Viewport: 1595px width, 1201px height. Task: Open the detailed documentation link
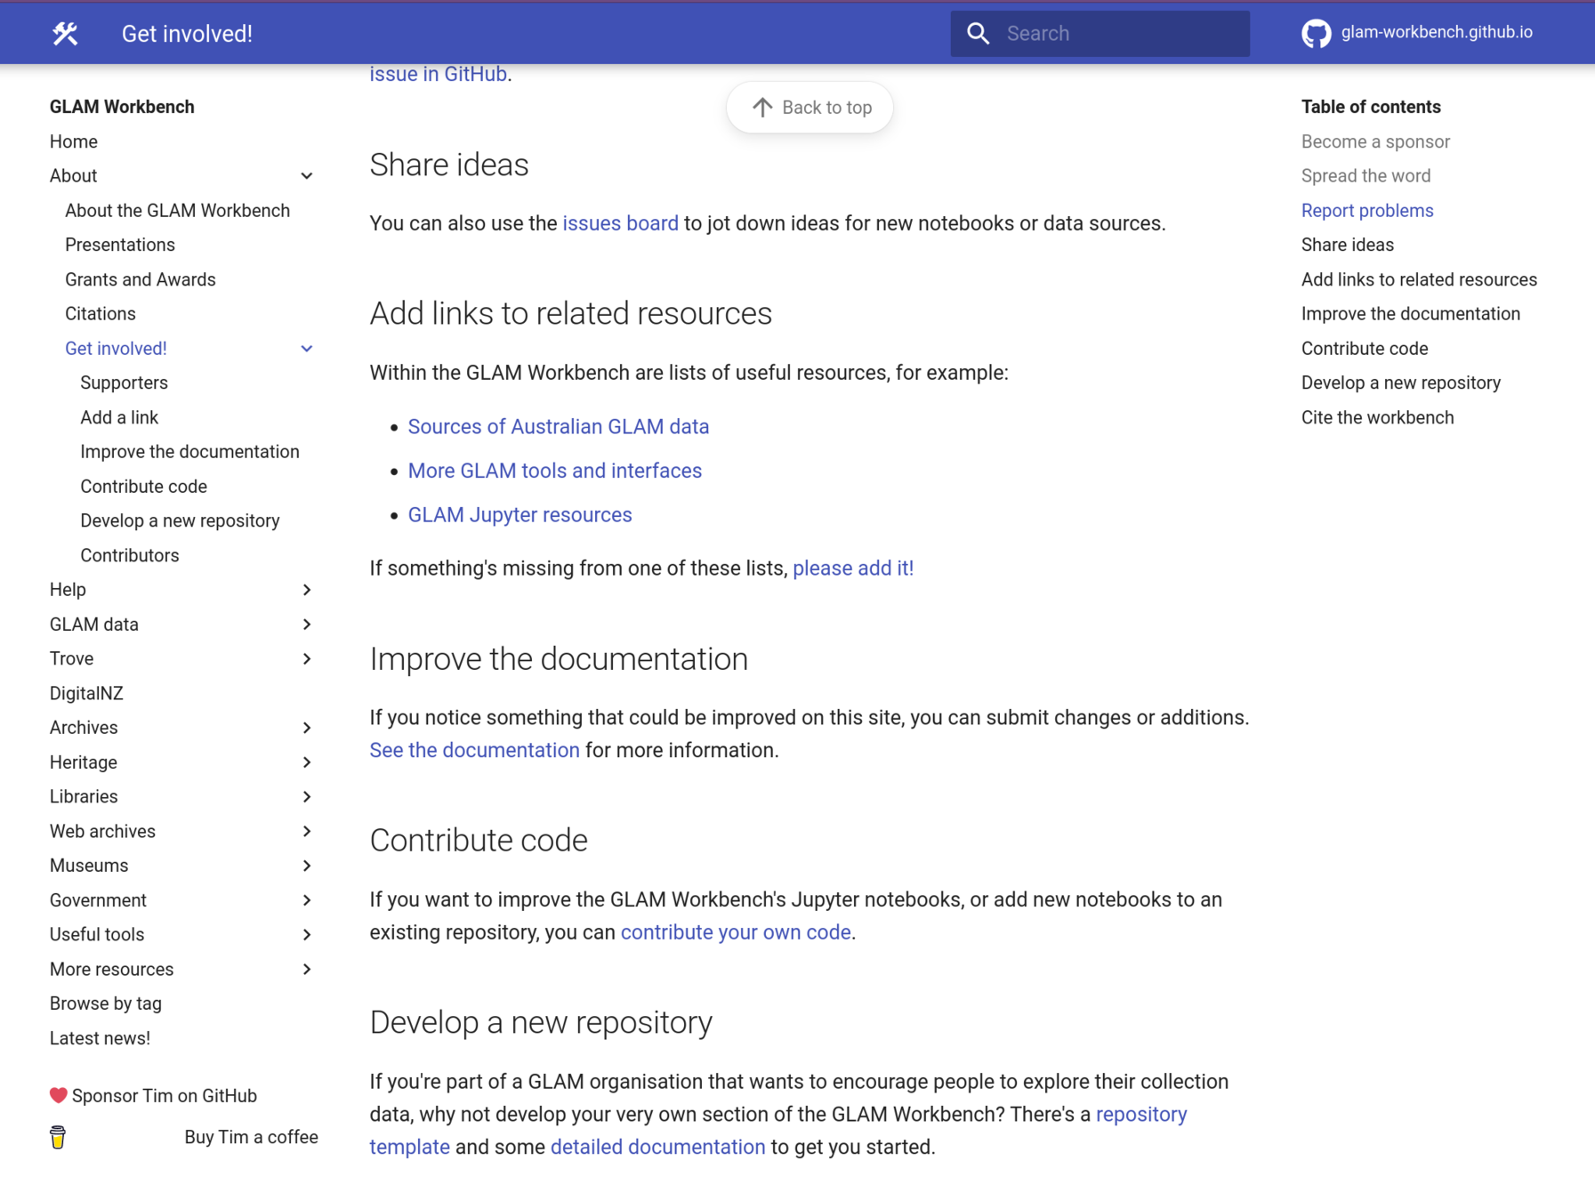tap(657, 1148)
